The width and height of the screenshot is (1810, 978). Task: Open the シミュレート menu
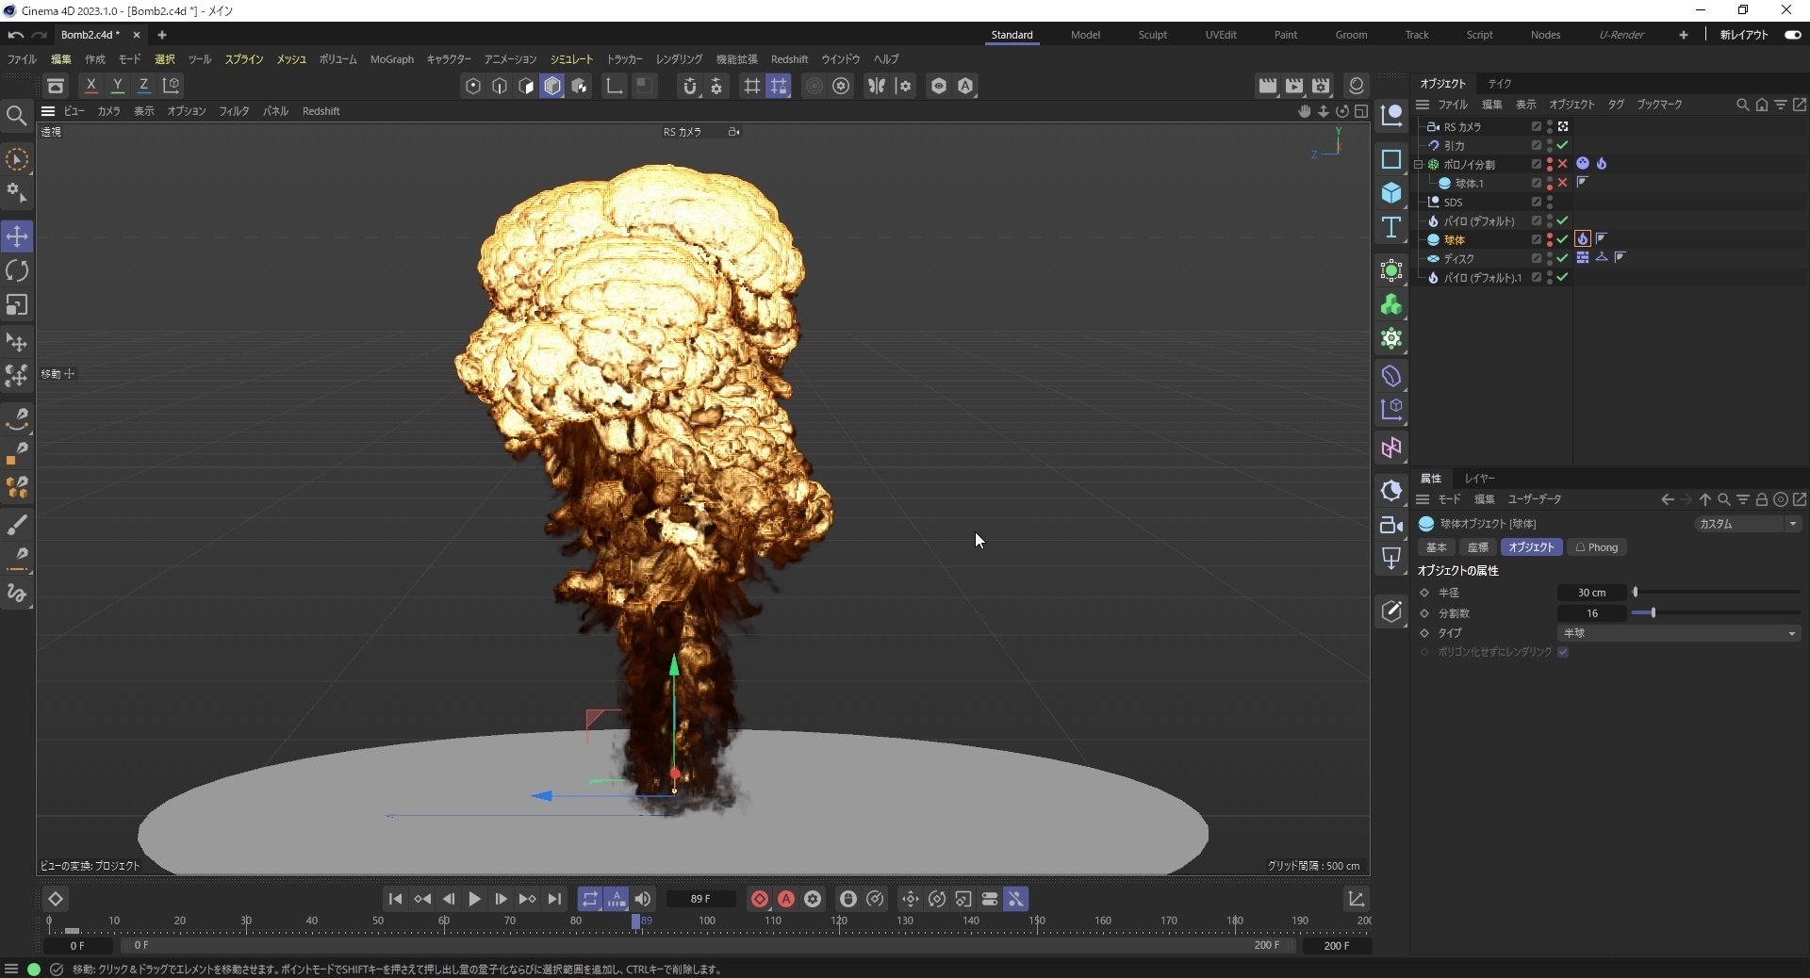pos(571,59)
